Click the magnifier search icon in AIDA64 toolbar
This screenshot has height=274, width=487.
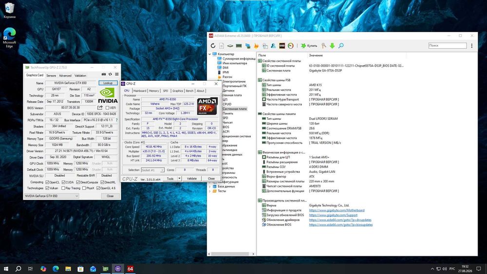pyautogui.click(x=341, y=46)
